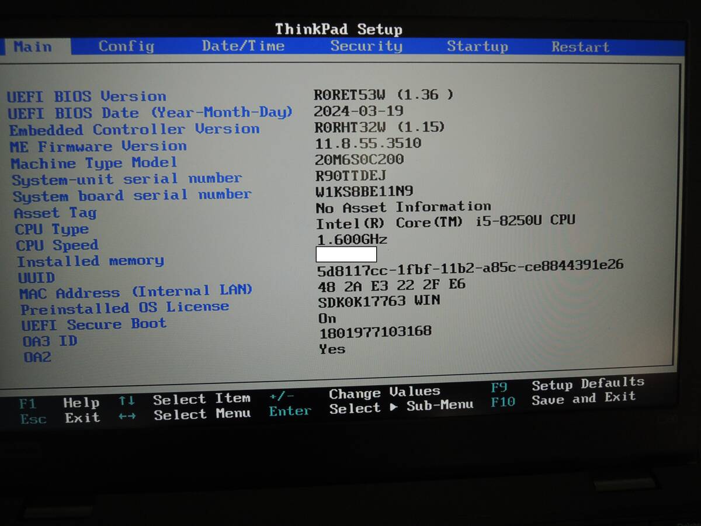Open the Restart menu
The image size is (701, 526).
[580, 47]
